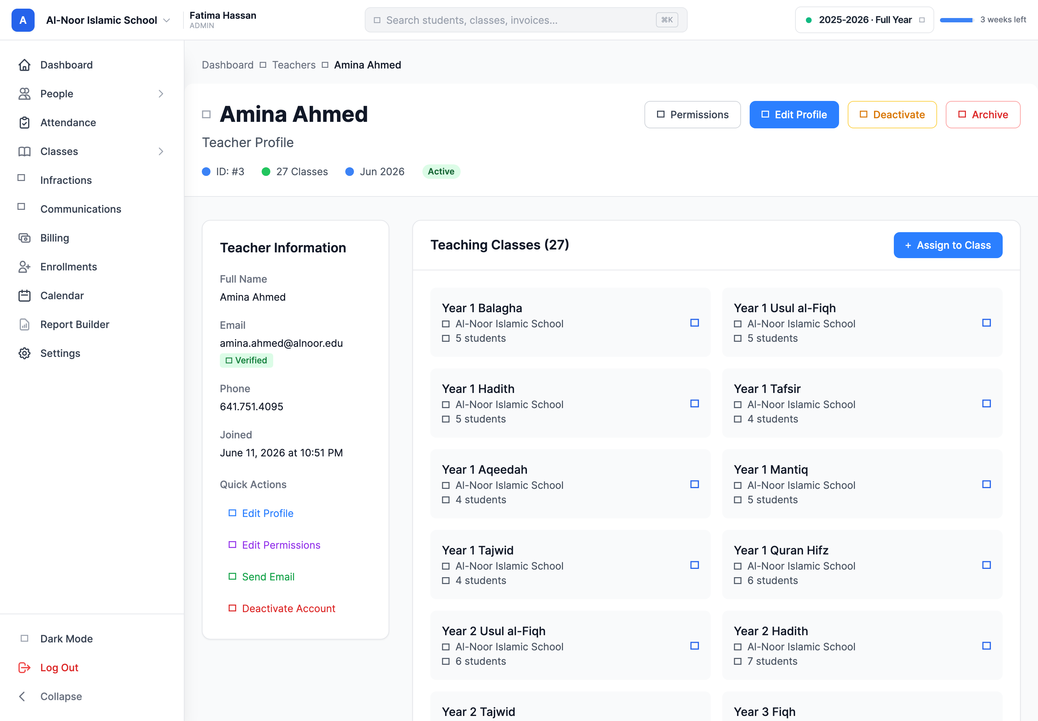The height and width of the screenshot is (721, 1038).
Task: Click the Attendance clipboard icon
Action: 25,123
